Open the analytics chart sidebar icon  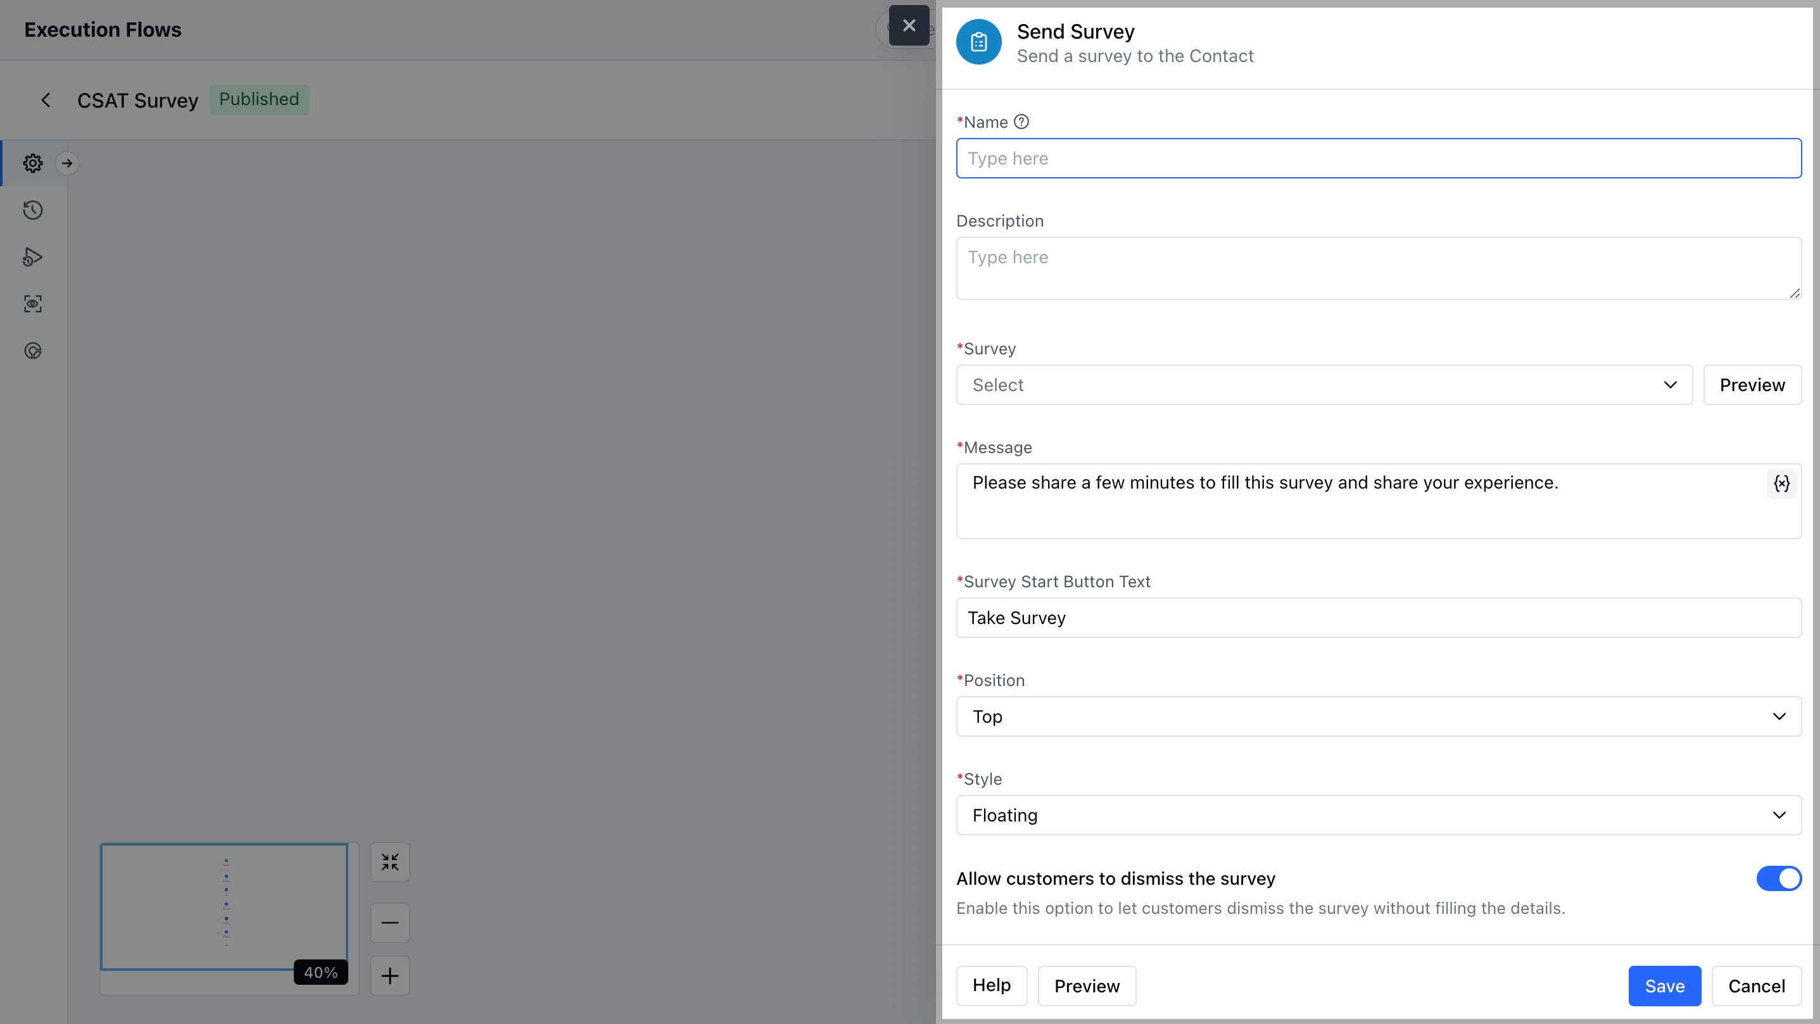pyautogui.click(x=32, y=351)
